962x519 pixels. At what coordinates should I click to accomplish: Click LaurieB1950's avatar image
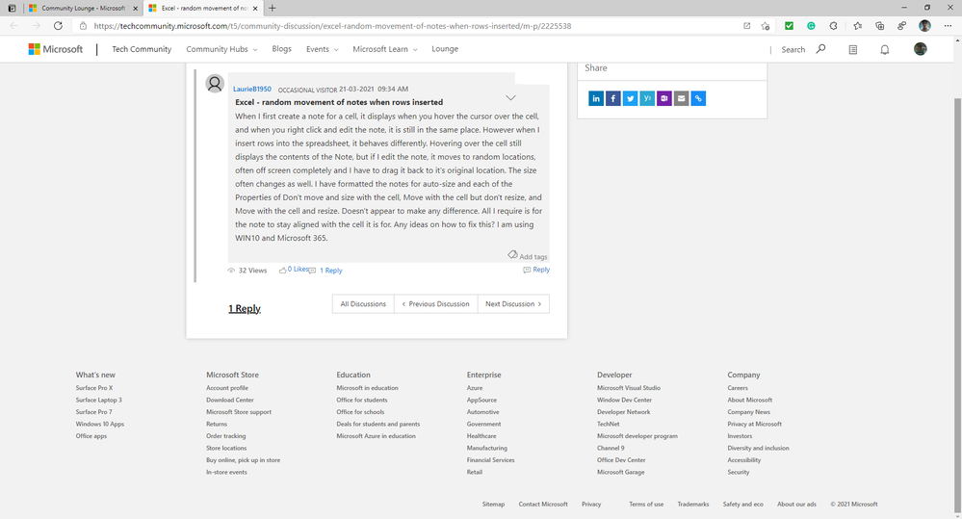pos(215,84)
